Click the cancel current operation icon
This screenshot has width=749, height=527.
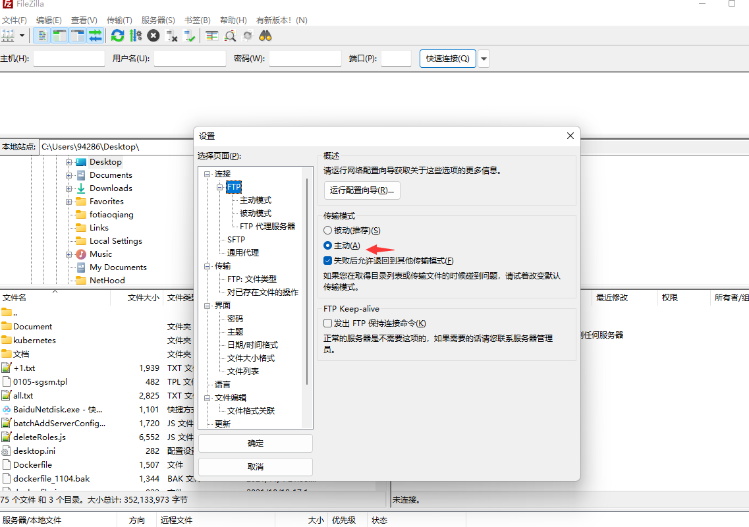coord(153,36)
